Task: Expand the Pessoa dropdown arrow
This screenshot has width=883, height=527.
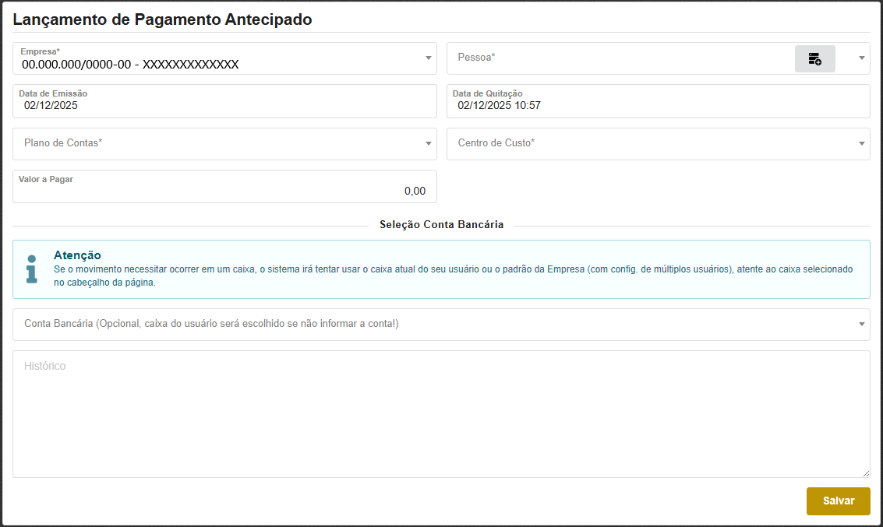Action: click(861, 58)
